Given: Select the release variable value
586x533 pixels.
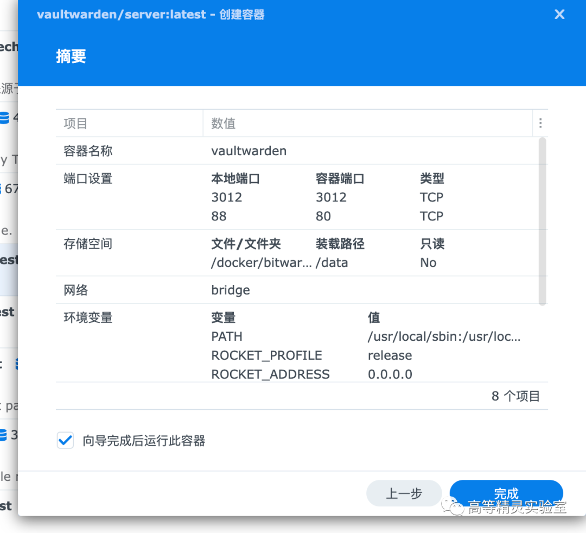Looking at the screenshot, I should click(x=390, y=356).
